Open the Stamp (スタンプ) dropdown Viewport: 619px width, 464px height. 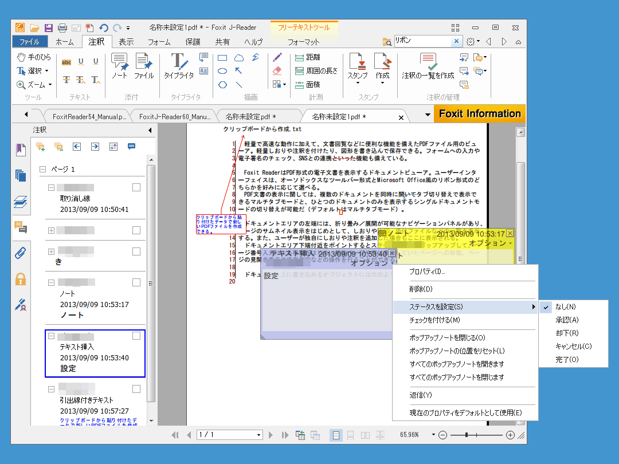(x=358, y=83)
